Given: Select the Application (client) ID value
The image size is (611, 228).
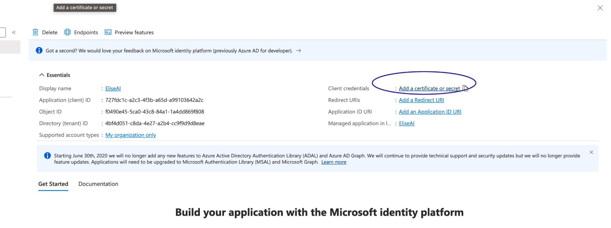Looking at the screenshot, I should pyautogui.click(x=154, y=100).
